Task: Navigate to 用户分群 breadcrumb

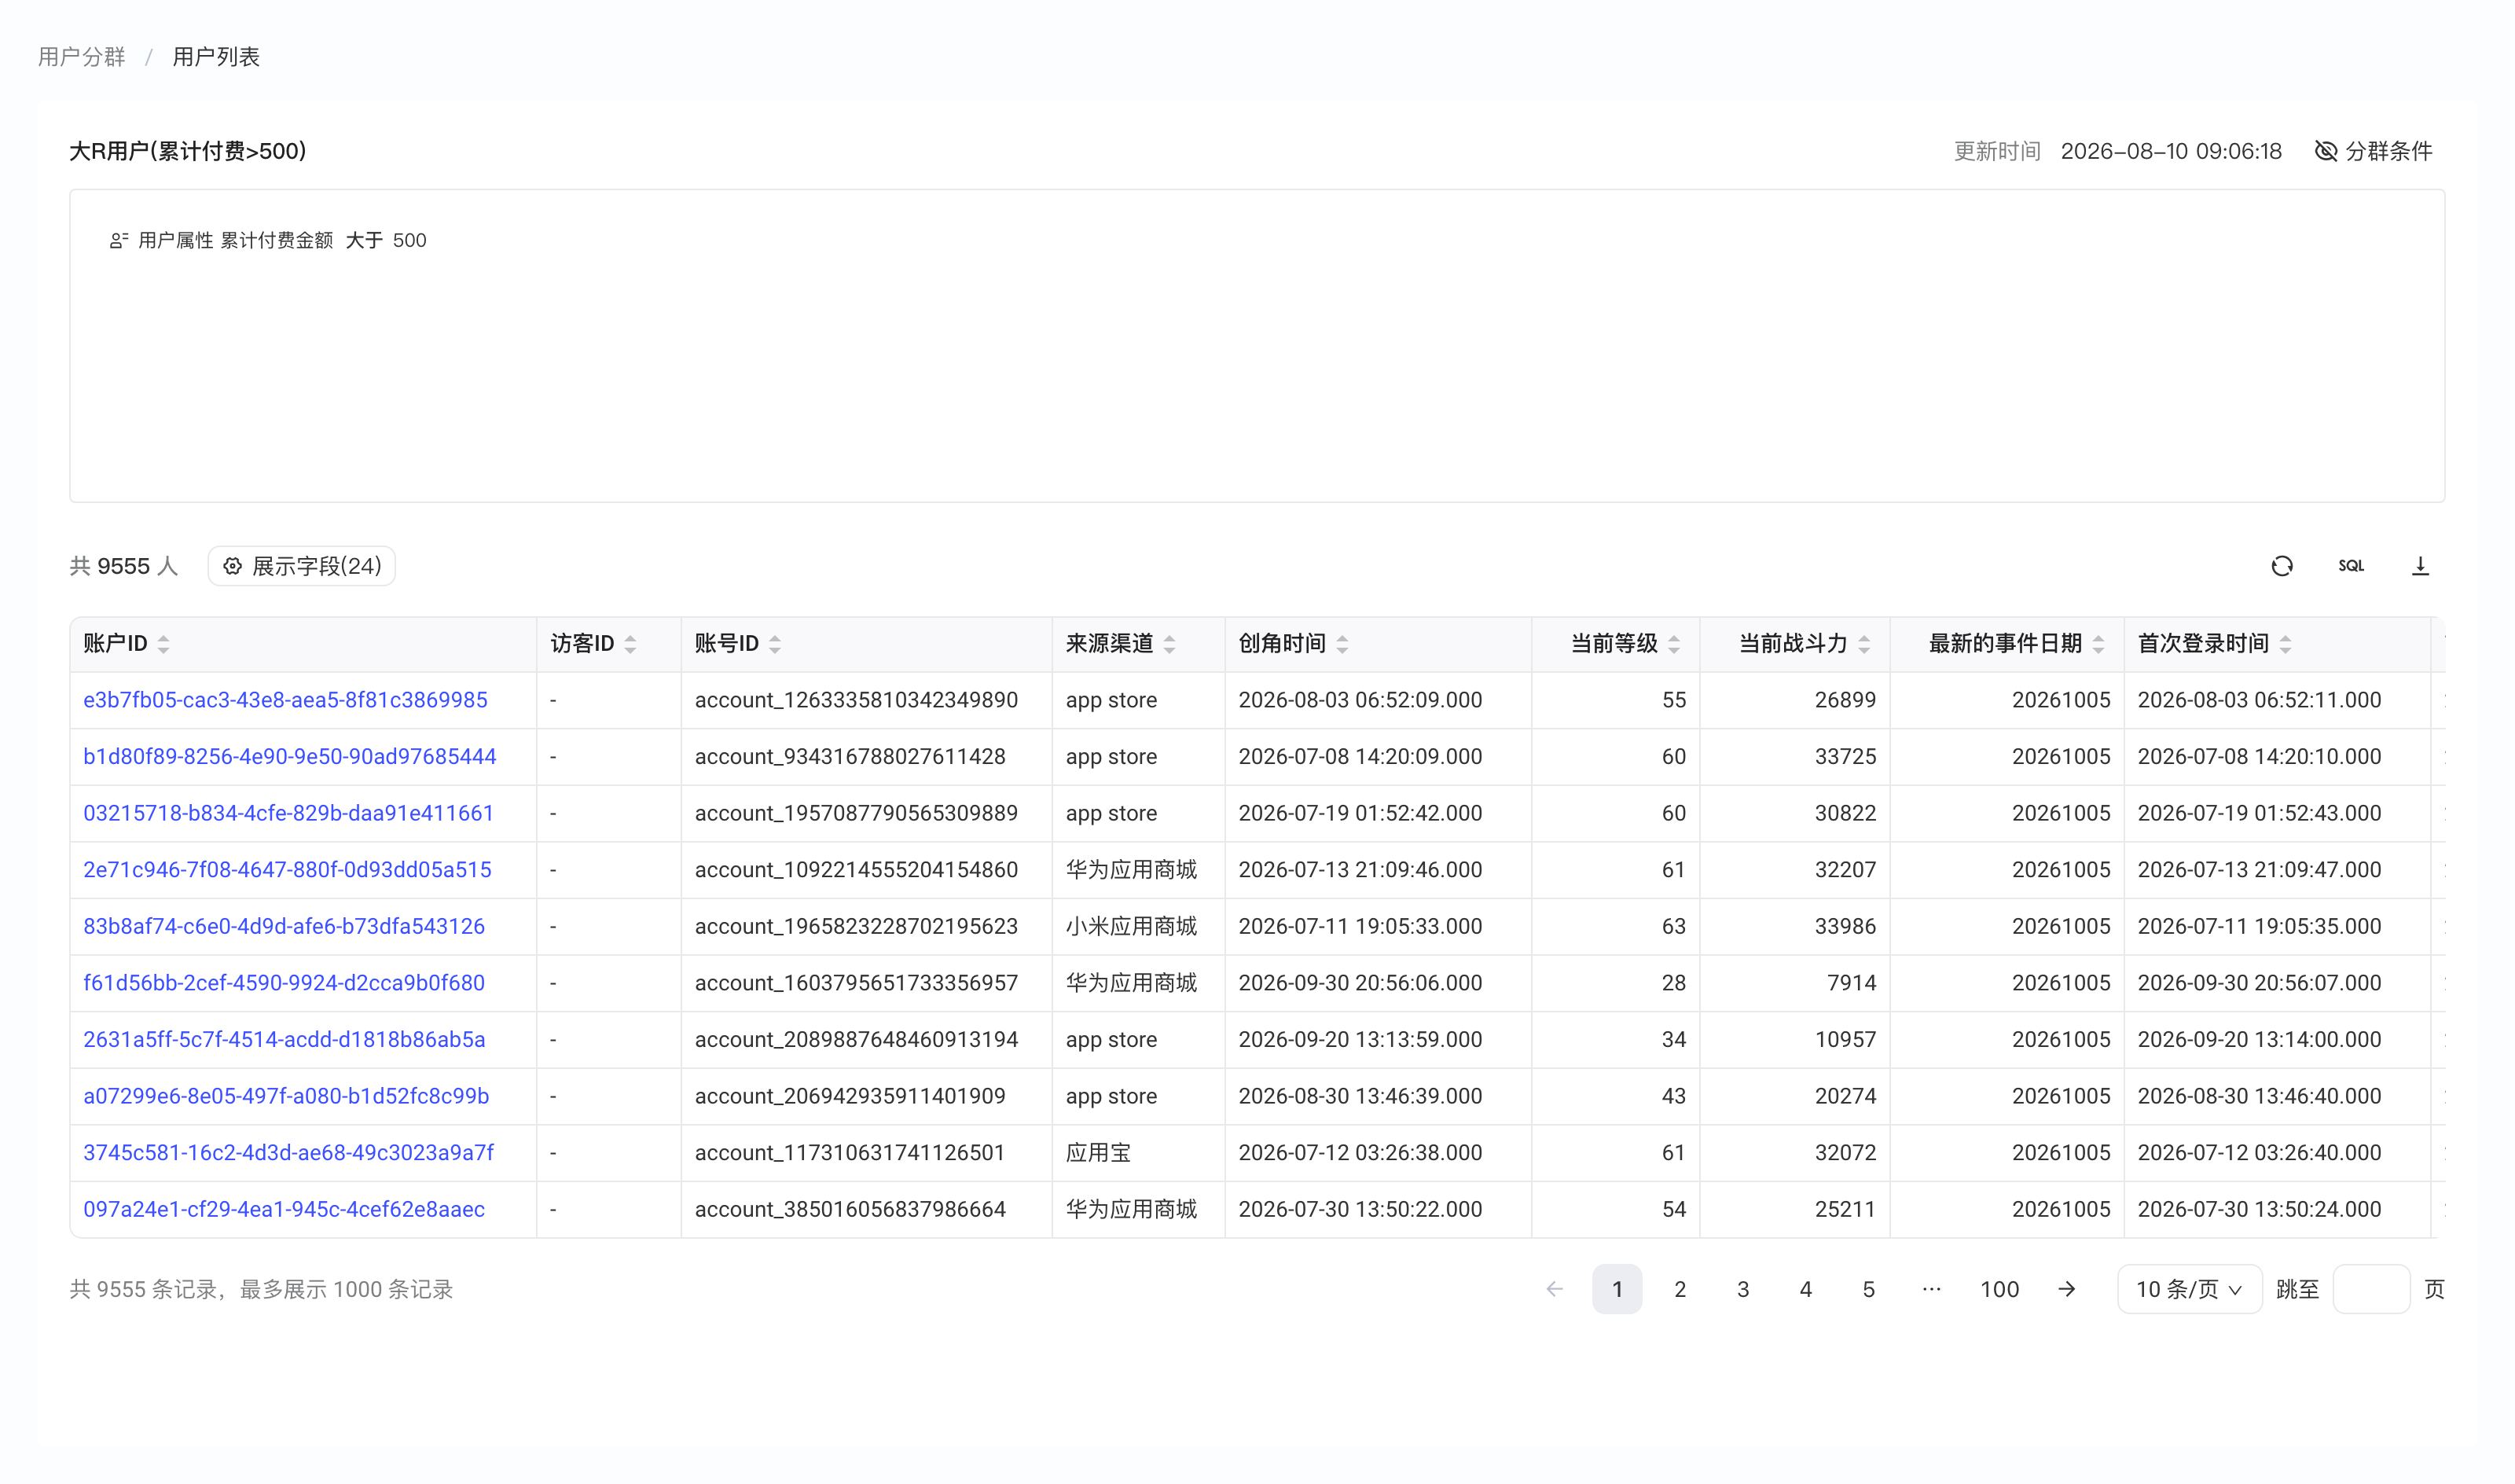Action: pos(82,57)
